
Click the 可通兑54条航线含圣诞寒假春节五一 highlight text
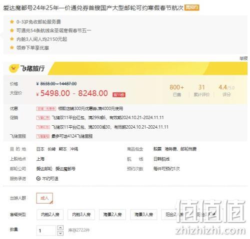(x=54, y=30)
